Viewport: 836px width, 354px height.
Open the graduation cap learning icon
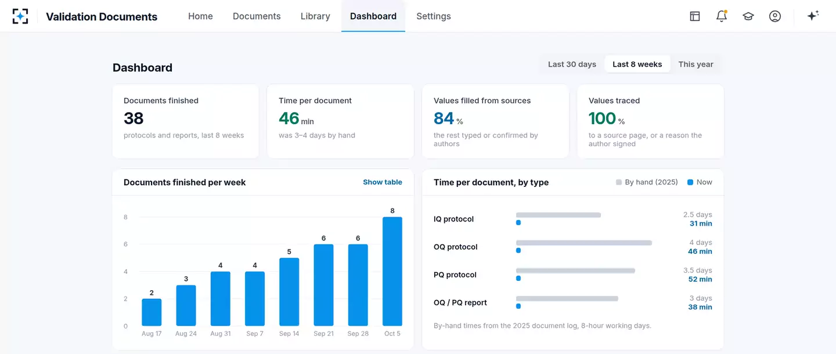pyautogui.click(x=748, y=16)
